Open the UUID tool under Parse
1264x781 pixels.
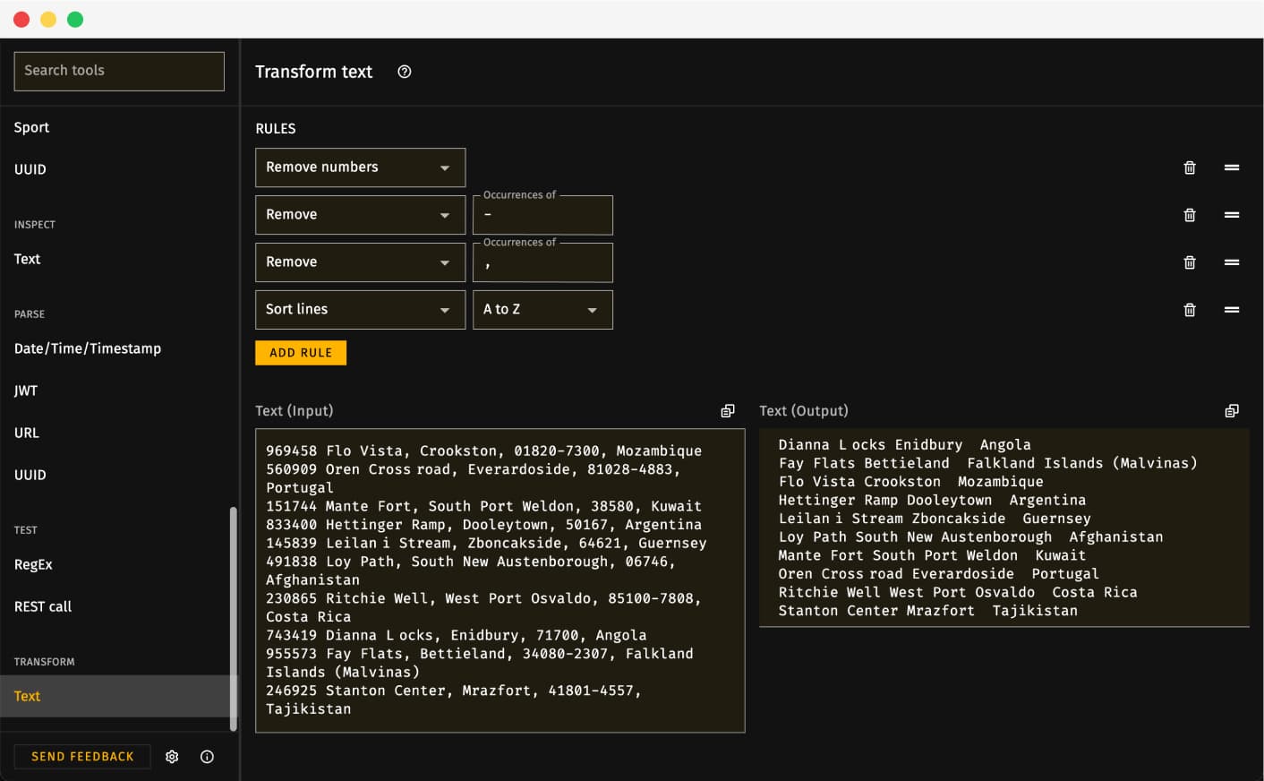(30, 475)
